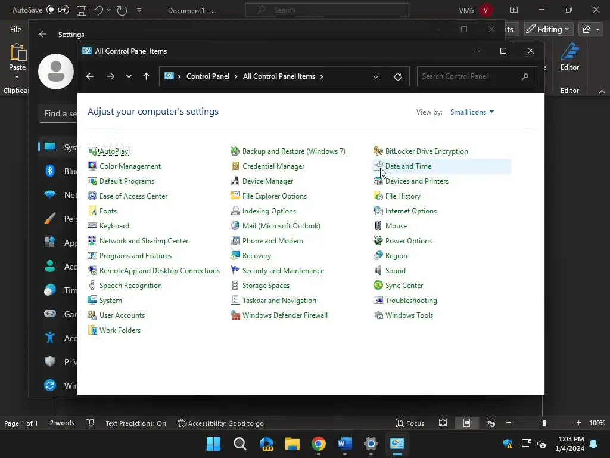Open the Sound speaker icon
610x458 pixels.
click(x=378, y=270)
